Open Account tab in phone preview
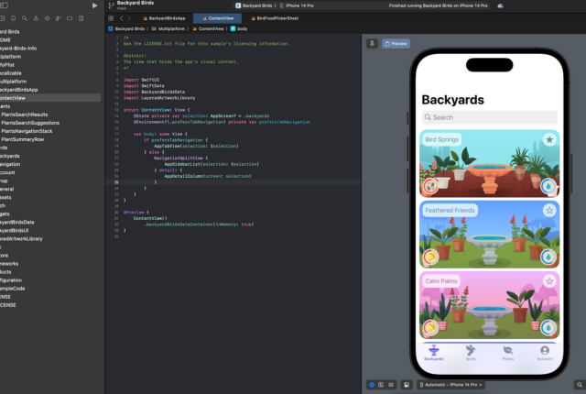Viewport: 586px width, 394px height. click(545, 353)
